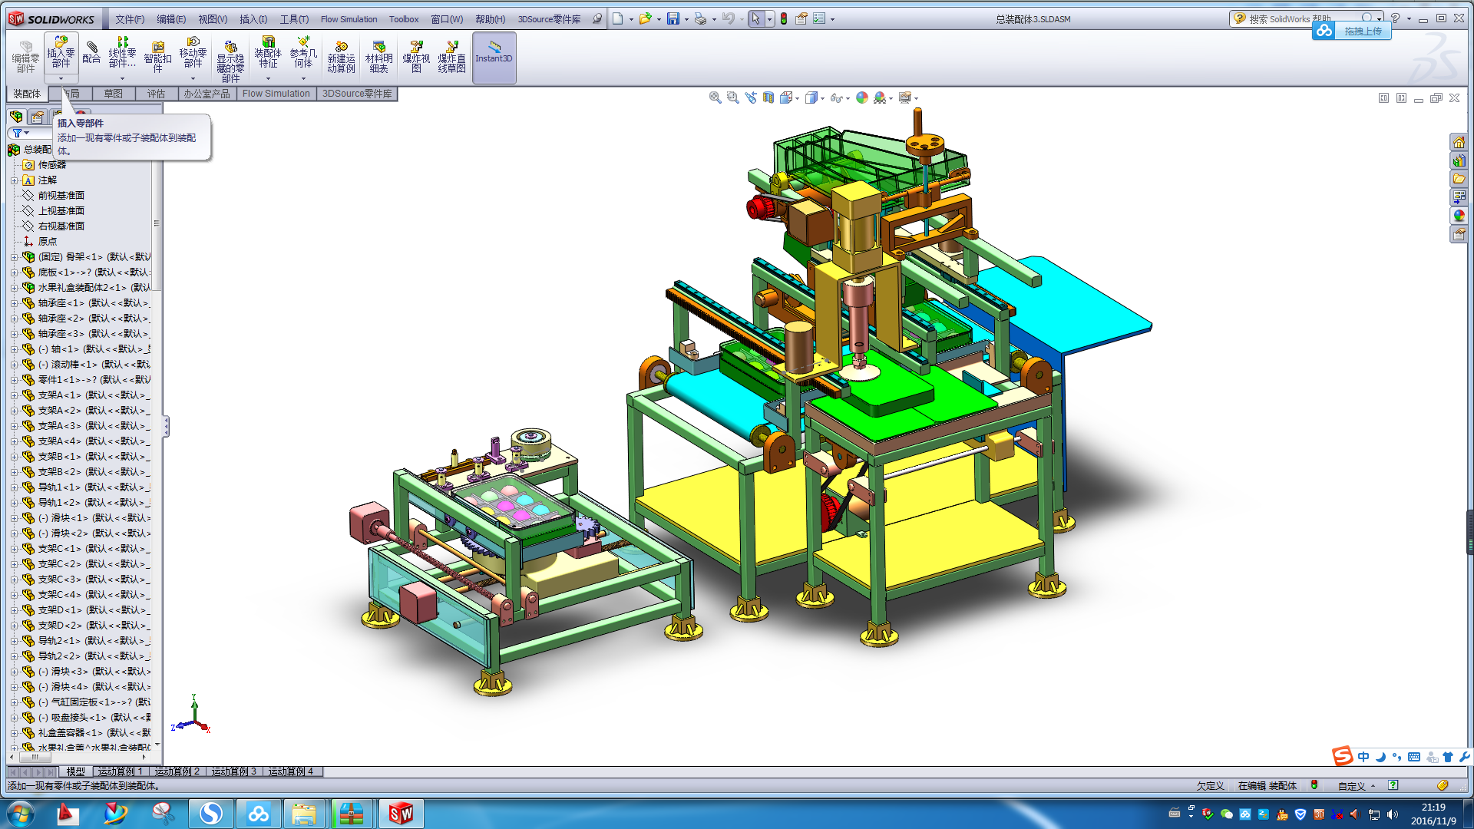Open the Hide/Show Items glasses dropdown

click(x=838, y=97)
